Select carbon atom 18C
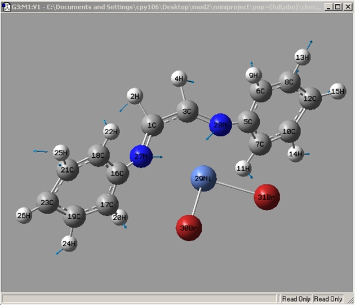Image resolution: width=355 pixels, height=305 pixels. (x=98, y=156)
